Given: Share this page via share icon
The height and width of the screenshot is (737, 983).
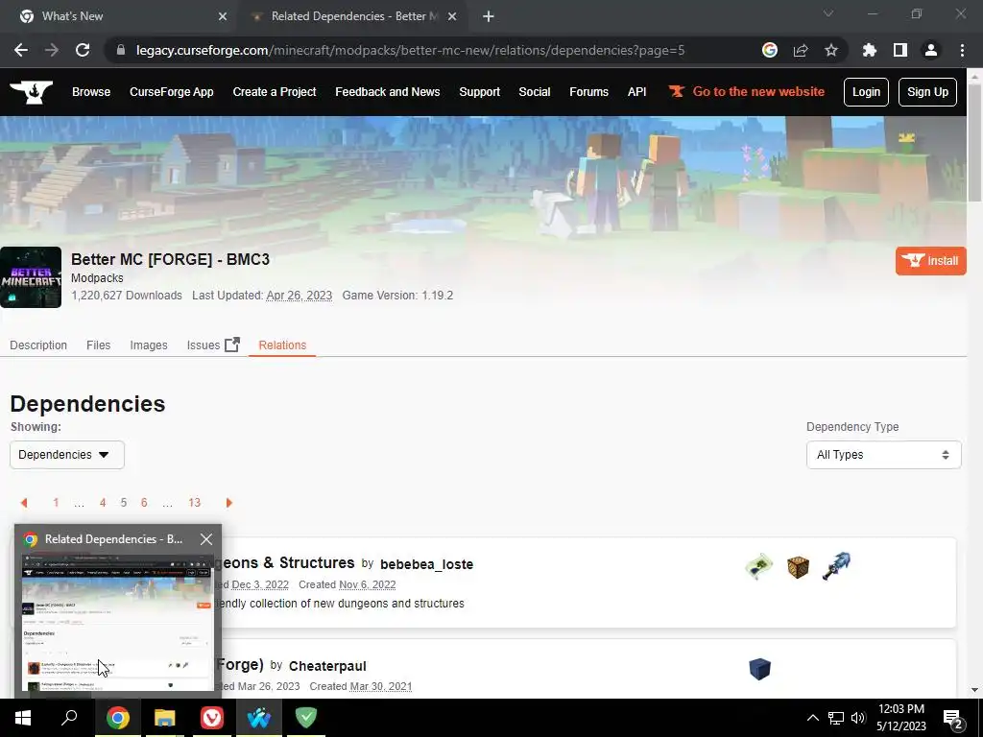Looking at the screenshot, I should pos(801,50).
